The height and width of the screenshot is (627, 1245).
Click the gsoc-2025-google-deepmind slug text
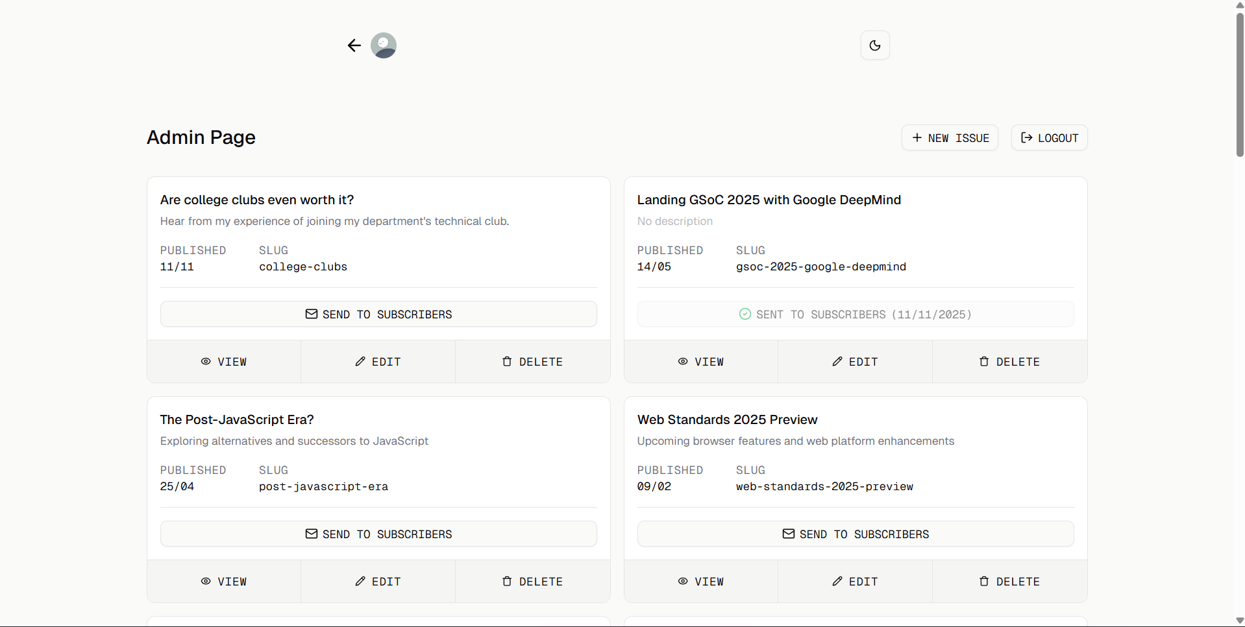pos(820,266)
